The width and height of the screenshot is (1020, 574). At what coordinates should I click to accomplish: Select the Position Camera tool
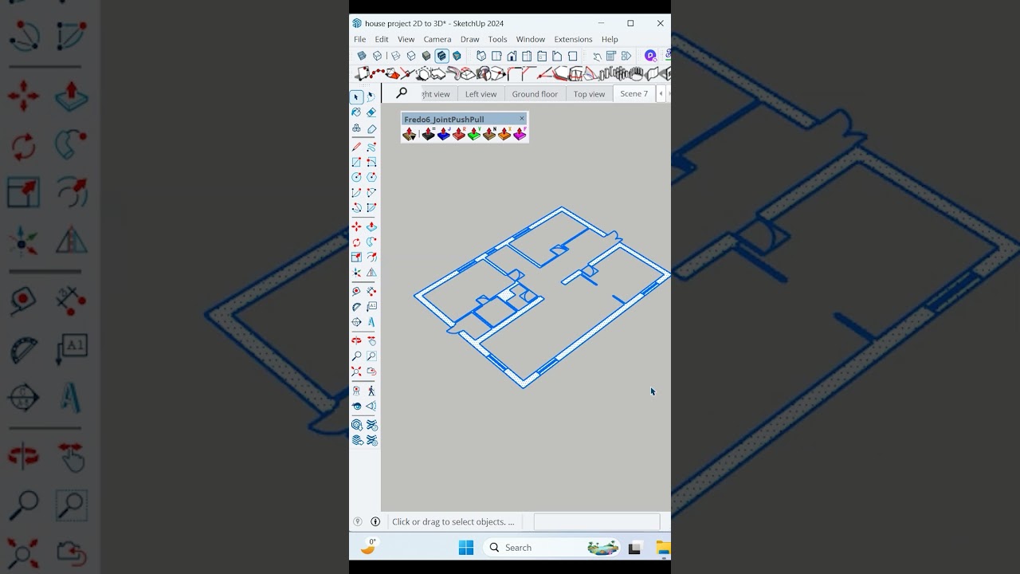click(356, 391)
